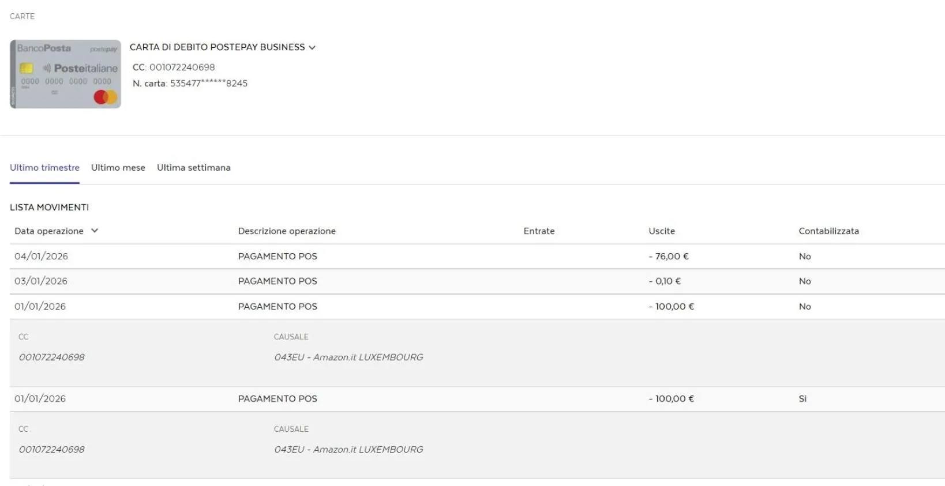
Task: Click the BancoPosta card image
Action: point(65,74)
